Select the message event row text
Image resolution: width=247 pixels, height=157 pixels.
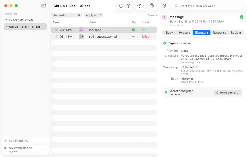tap(95, 30)
